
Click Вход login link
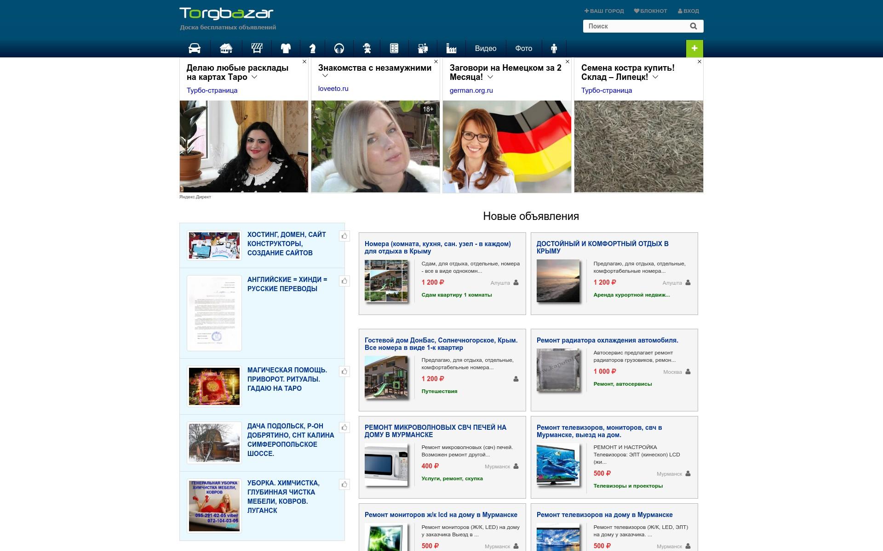(x=688, y=11)
